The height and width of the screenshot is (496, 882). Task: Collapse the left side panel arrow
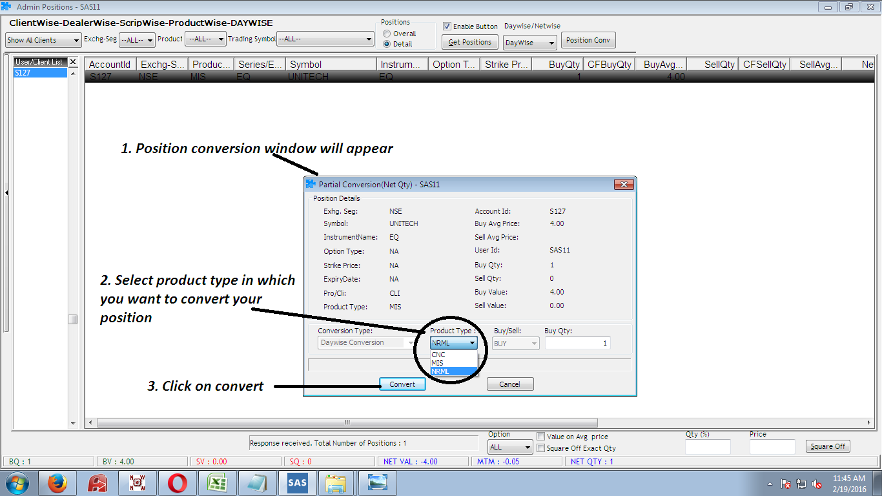pyautogui.click(x=6, y=192)
